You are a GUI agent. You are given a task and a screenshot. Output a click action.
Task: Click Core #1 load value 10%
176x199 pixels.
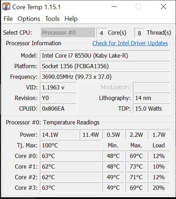tap(159, 167)
